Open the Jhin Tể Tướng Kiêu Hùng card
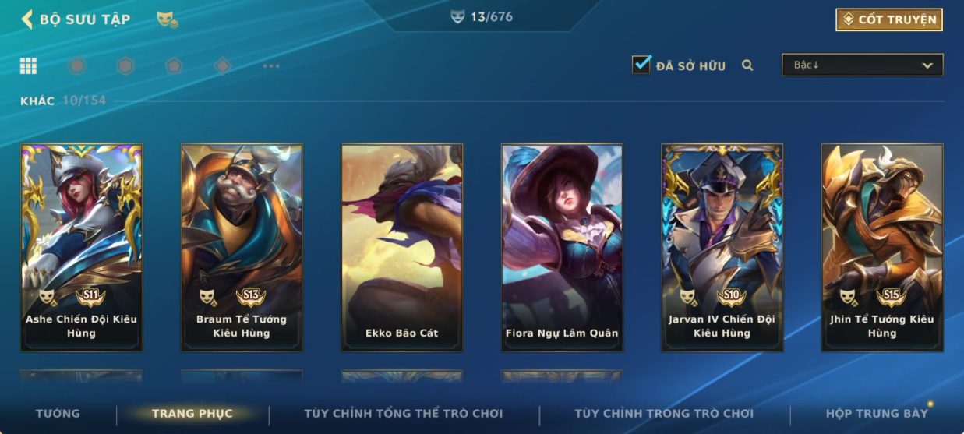 coord(882,248)
